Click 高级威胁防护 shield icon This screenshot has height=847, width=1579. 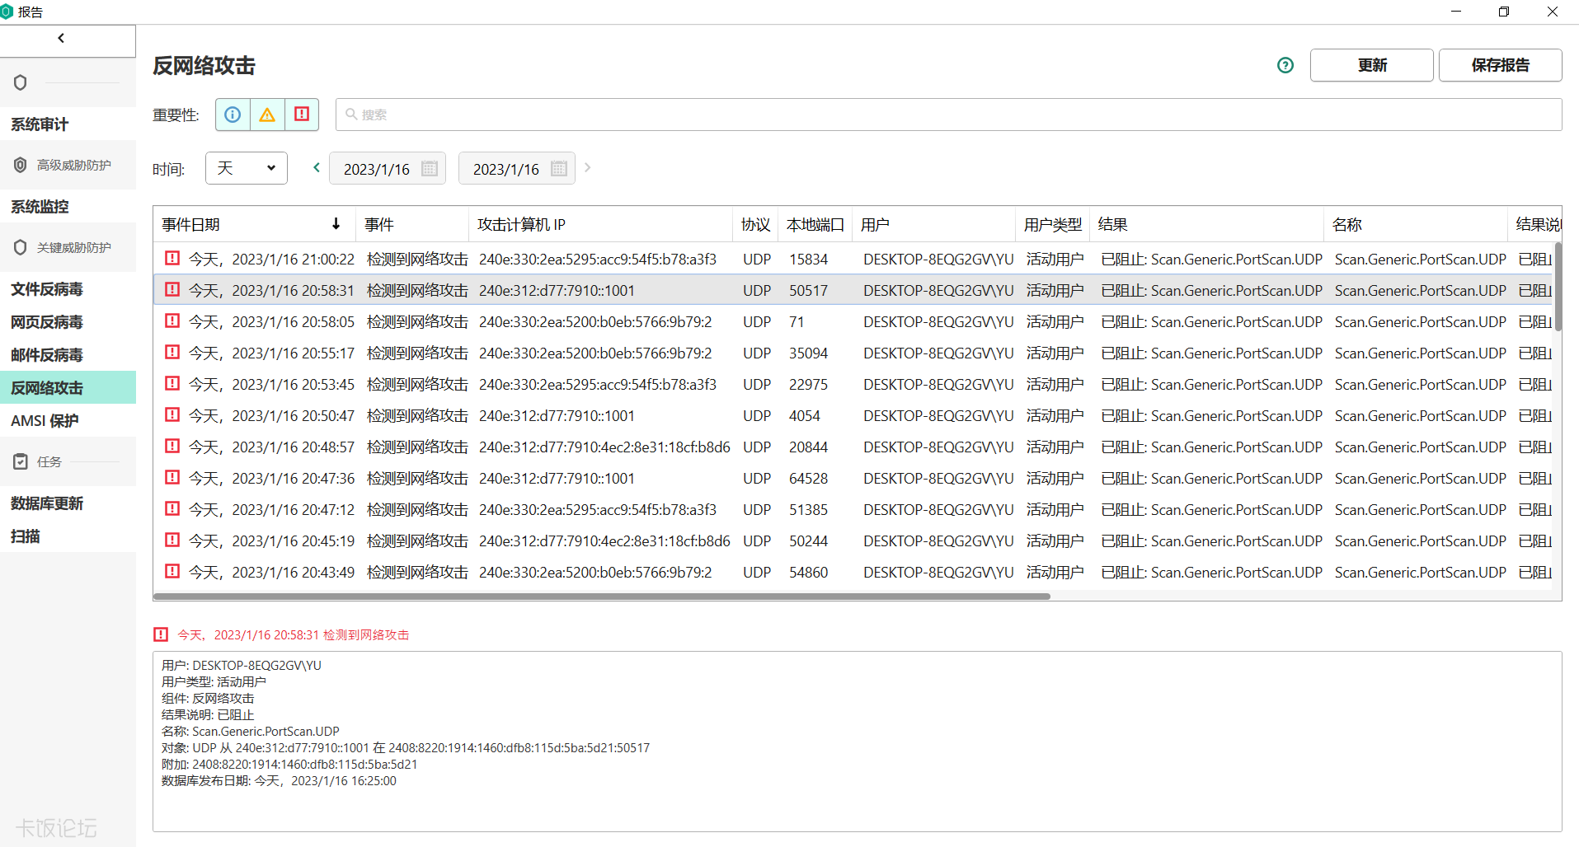21,165
